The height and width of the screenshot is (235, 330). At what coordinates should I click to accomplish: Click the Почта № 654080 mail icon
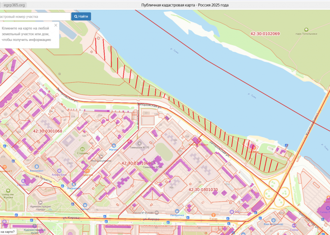pyautogui.click(x=157, y=213)
